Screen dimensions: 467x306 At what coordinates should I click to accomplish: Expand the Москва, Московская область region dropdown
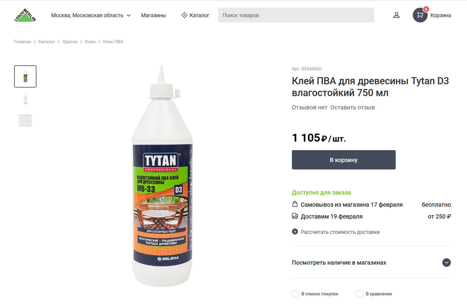tap(91, 15)
